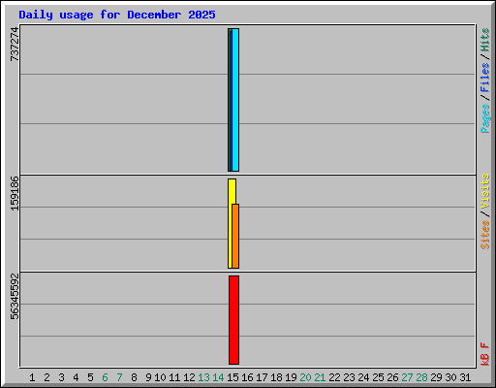The height and width of the screenshot is (388, 496).
Task: Click day label 2 on x-axis
Action: [x=46, y=377]
